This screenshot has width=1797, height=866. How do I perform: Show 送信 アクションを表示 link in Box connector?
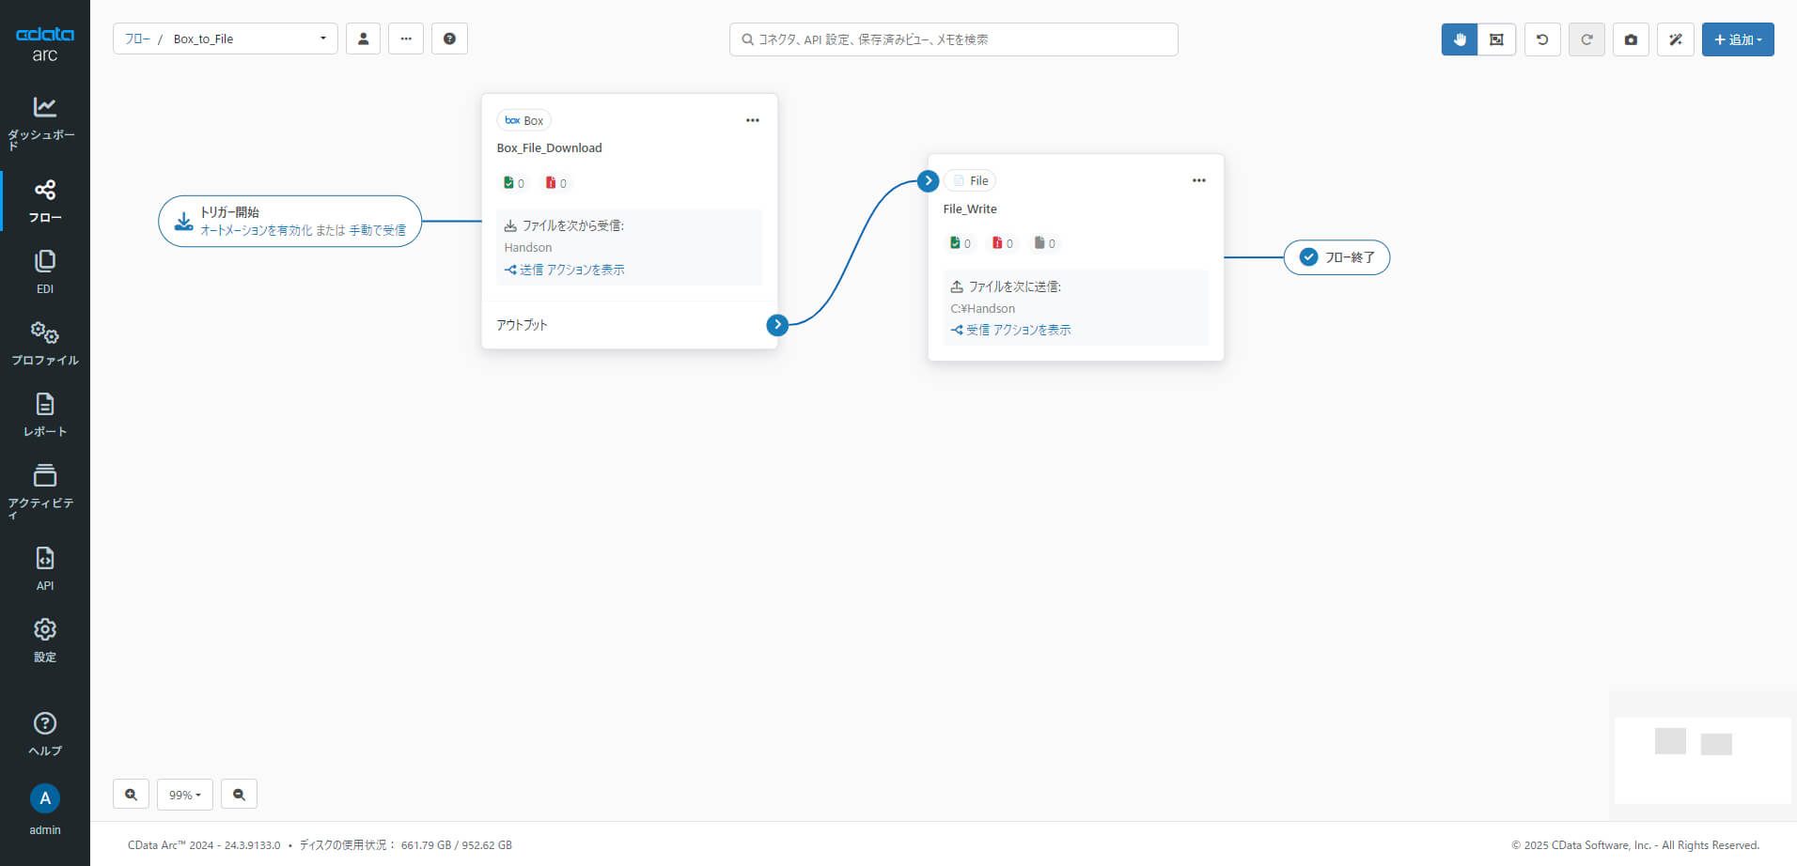point(565,270)
